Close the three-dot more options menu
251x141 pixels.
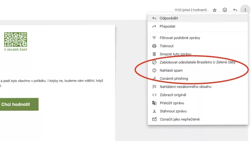click(245, 10)
